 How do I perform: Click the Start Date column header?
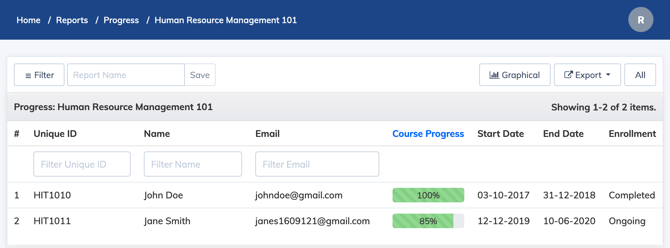pos(500,134)
